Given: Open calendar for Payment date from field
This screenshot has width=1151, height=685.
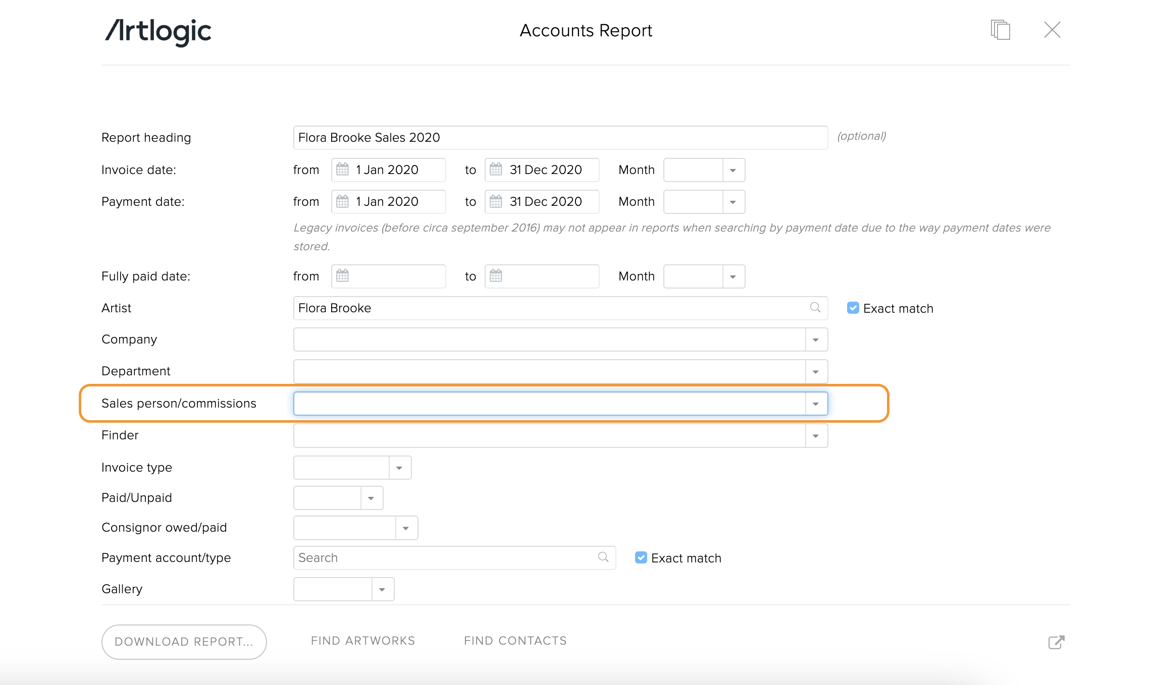Looking at the screenshot, I should [342, 201].
